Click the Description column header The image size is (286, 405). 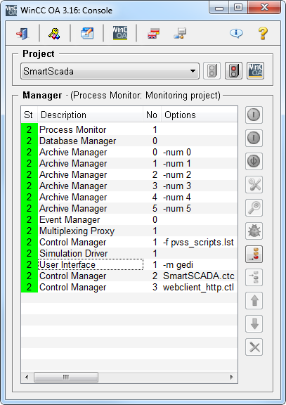pos(91,115)
